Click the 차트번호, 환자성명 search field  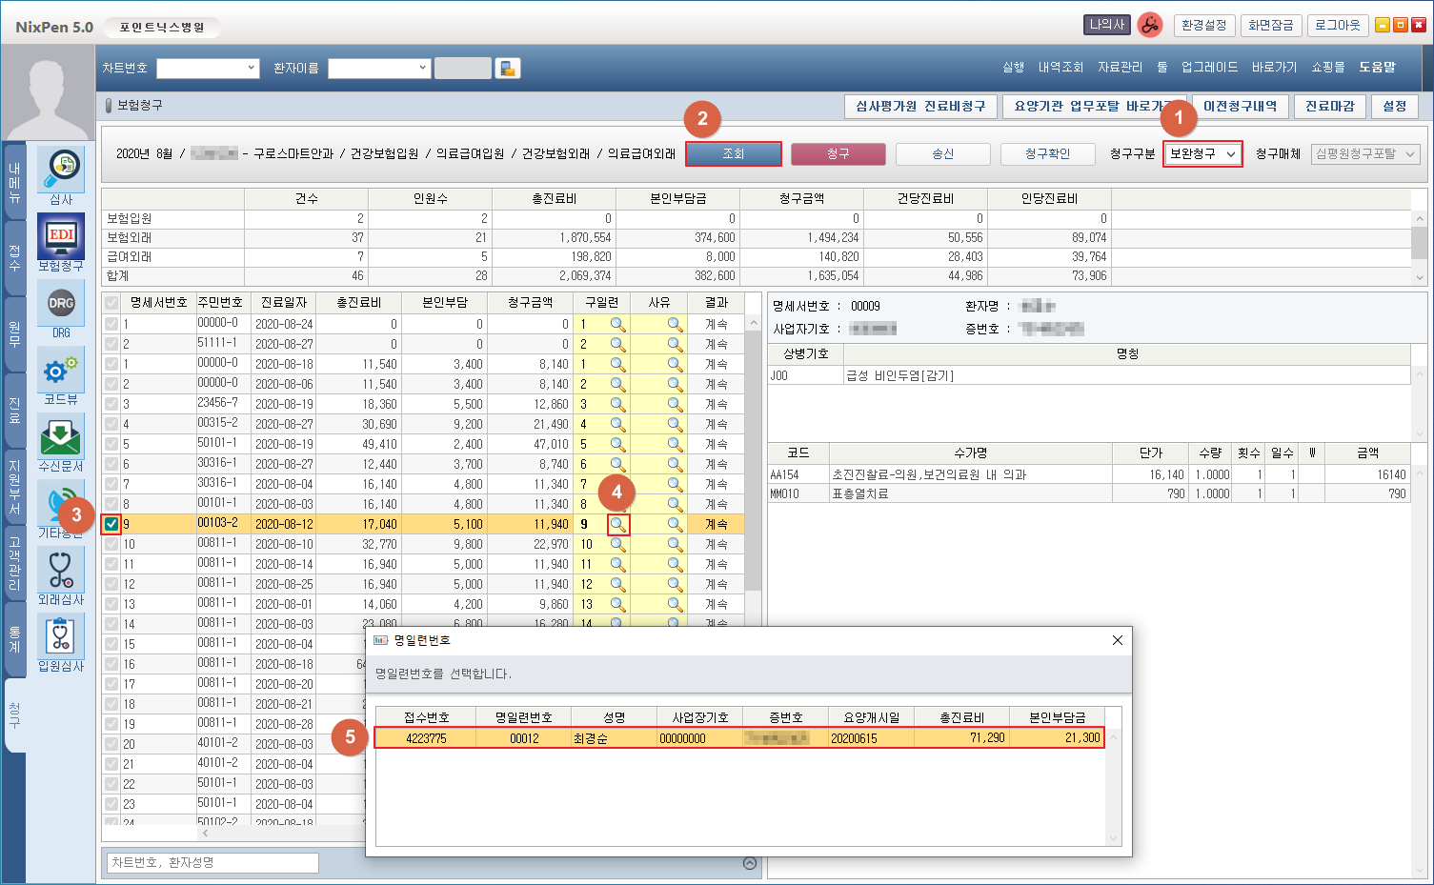pos(212,862)
